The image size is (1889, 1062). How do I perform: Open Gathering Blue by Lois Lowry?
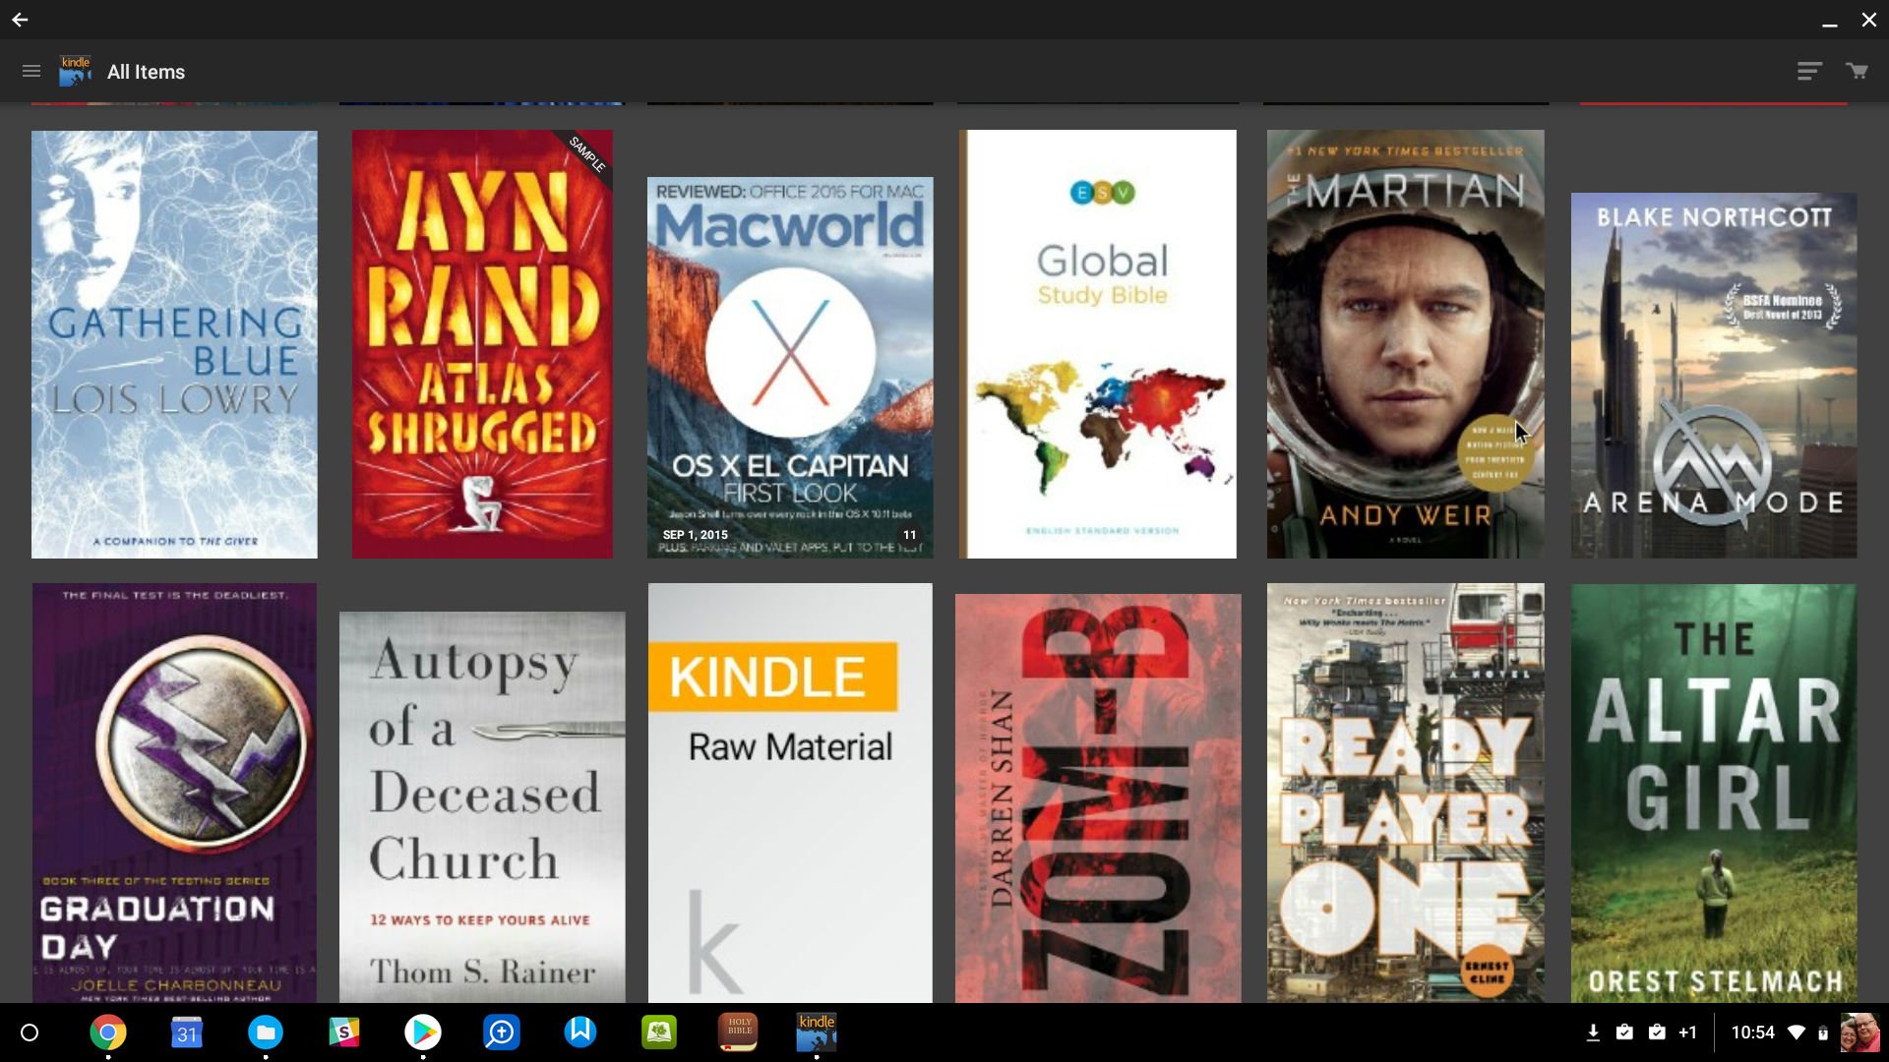(174, 344)
